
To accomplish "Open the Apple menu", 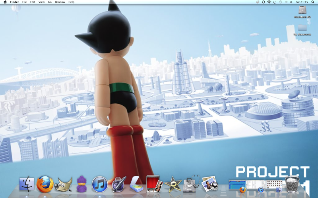I will point(5,2).
